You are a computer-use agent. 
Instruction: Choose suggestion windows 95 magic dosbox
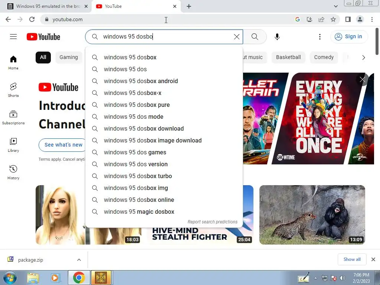click(164, 212)
